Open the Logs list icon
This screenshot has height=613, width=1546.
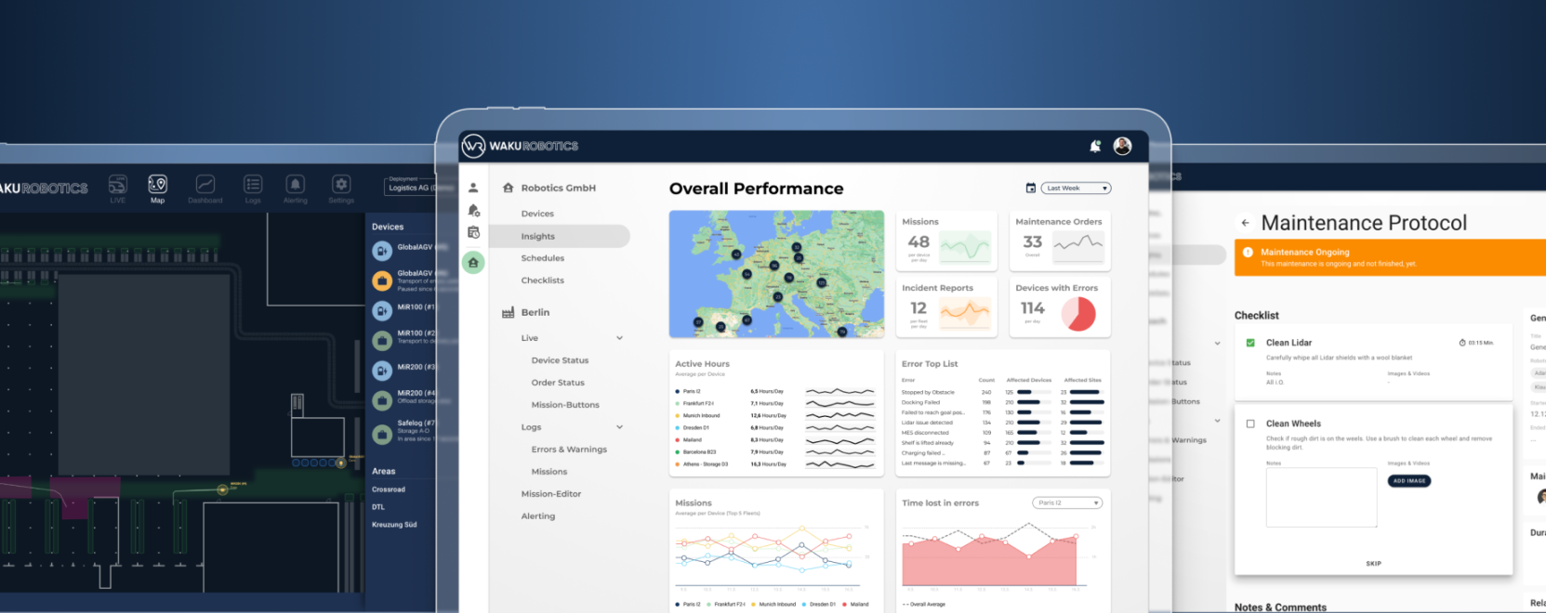[253, 186]
